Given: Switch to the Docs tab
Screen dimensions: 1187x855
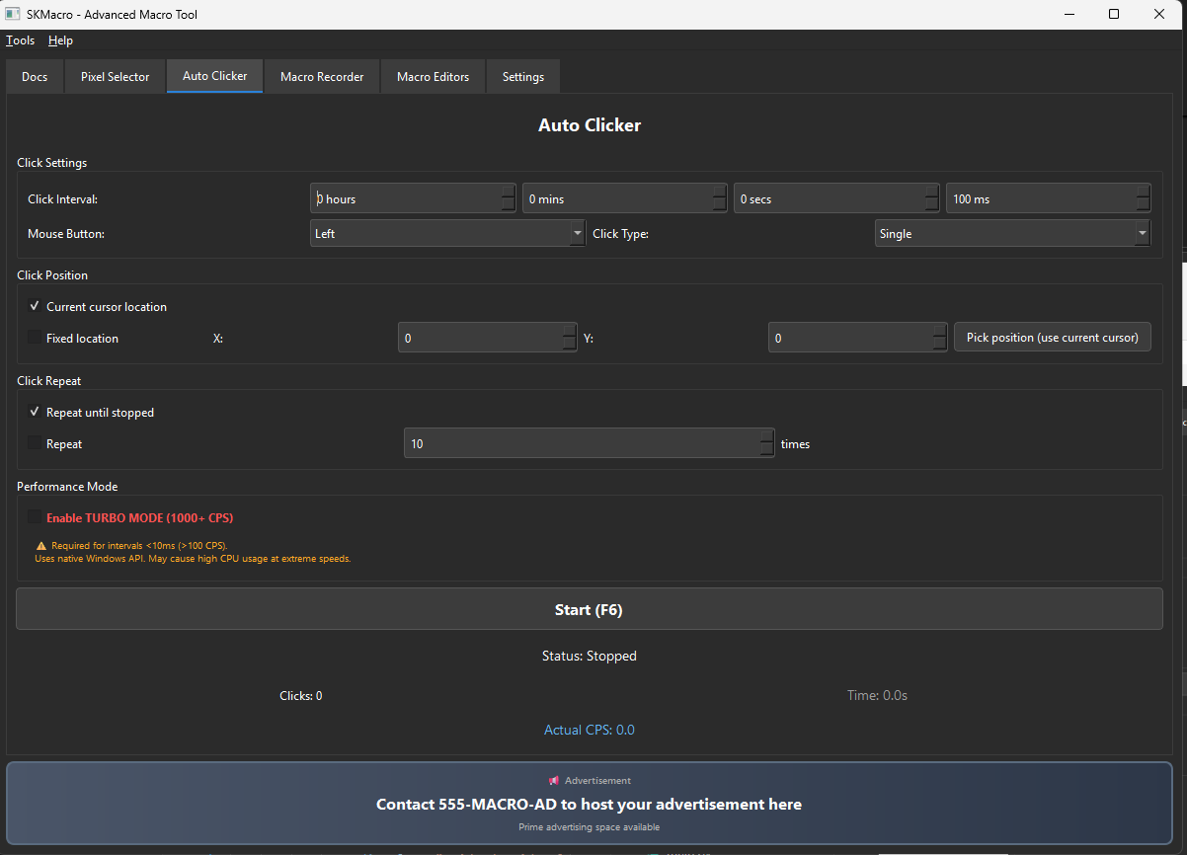Looking at the screenshot, I should pyautogui.click(x=35, y=77).
